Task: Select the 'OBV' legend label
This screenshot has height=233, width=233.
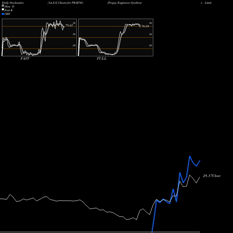Action: pyautogui.click(x=7, y=14)
